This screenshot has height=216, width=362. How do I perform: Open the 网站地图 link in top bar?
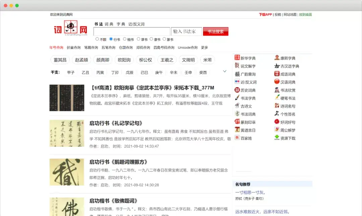[x=290, y=14]
